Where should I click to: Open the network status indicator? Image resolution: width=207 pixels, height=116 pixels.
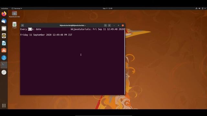point(196,8)
